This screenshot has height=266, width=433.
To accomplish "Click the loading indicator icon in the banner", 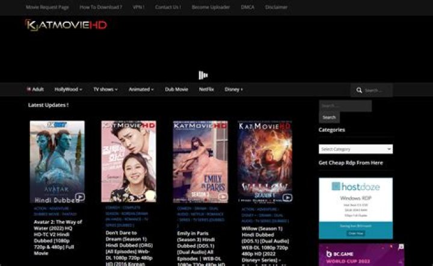I will (x=203, y=75).
